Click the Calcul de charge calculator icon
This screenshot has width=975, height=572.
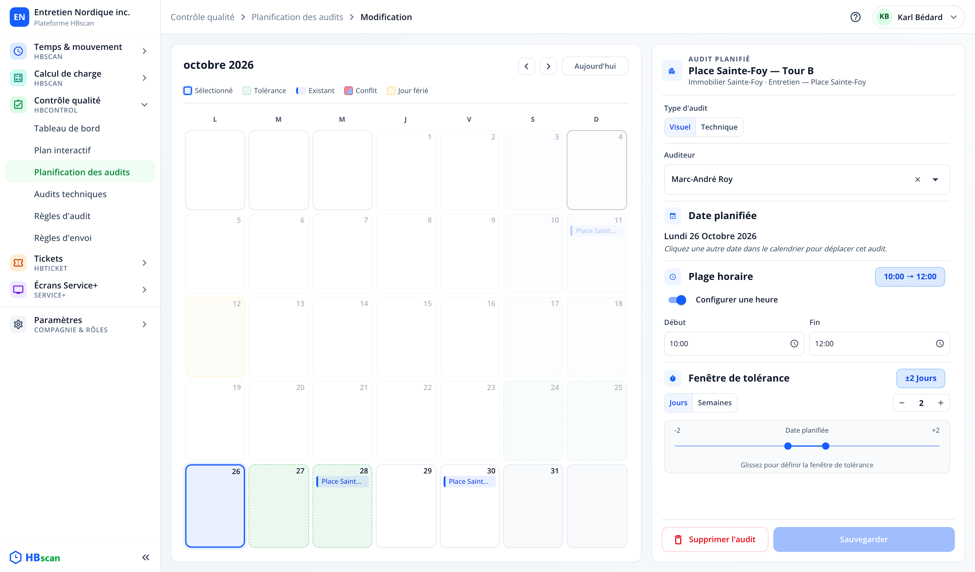[x=18, y=78]
